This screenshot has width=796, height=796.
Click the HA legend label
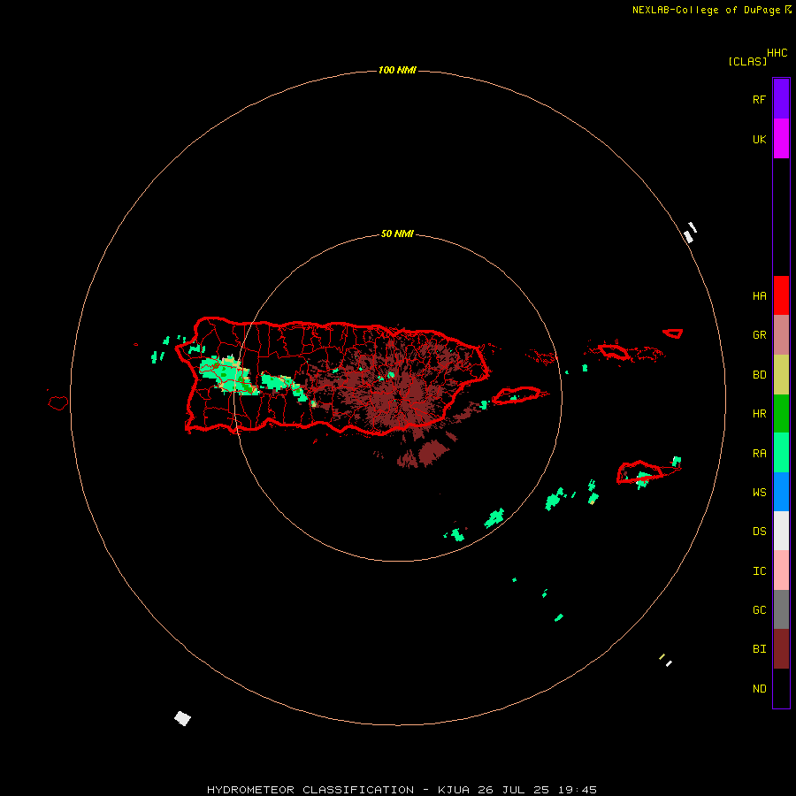pyautogui.click(x=759, y=296)
